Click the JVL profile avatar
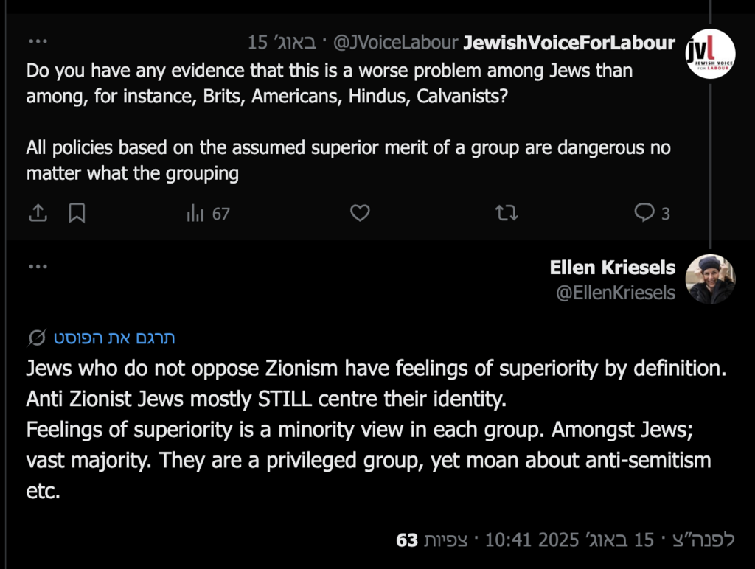The height and width of the screenshot is (569, 755). point(710,55)
